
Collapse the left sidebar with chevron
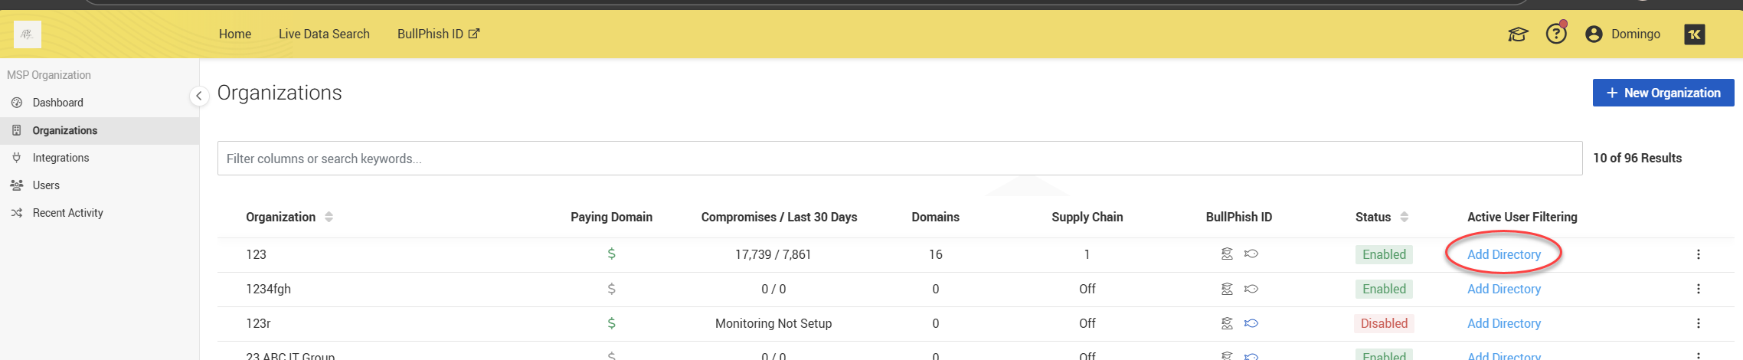click(198, 96)
